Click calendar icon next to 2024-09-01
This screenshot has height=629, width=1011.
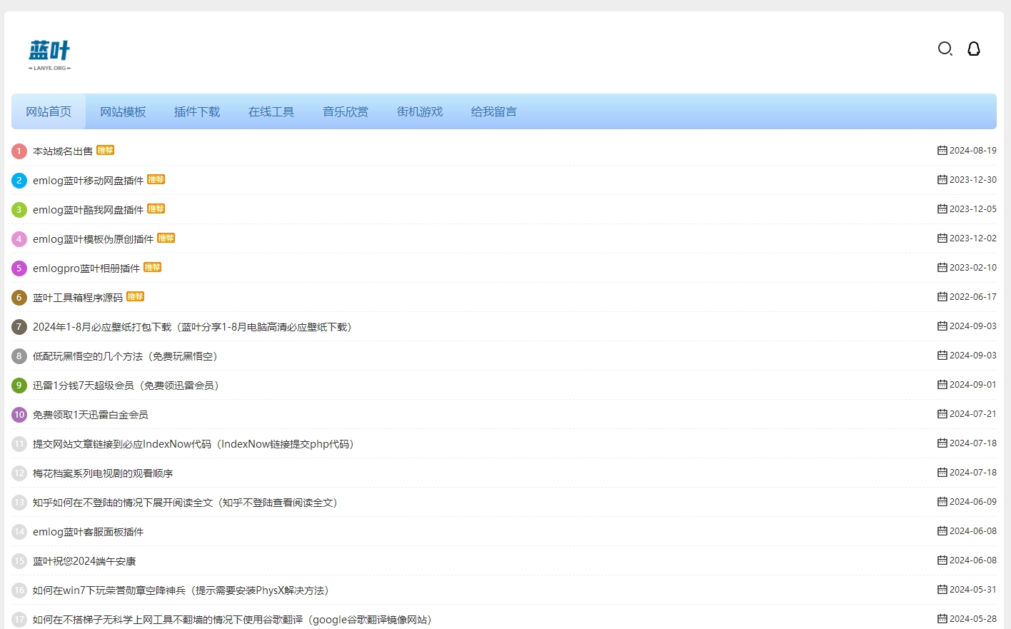coord(942,385)
